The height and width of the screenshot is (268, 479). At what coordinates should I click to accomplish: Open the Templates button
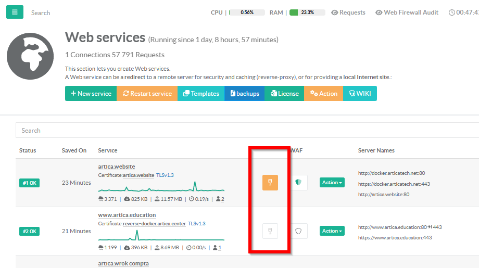200,94
